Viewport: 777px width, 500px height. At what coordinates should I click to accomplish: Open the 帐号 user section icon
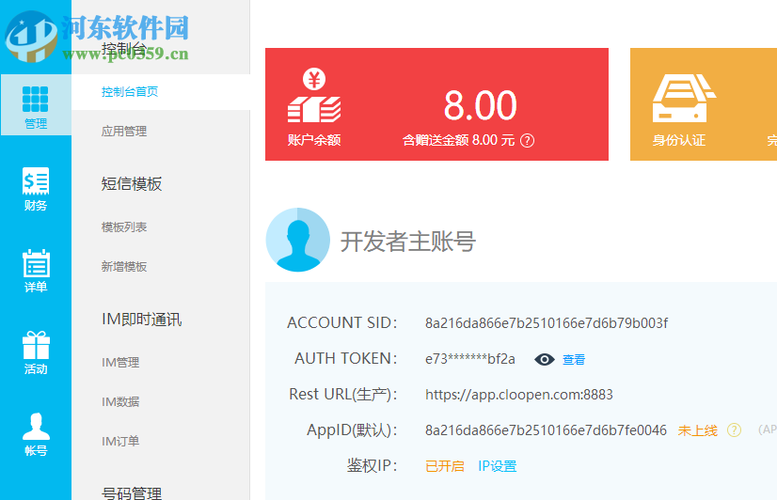click(36, 427)
